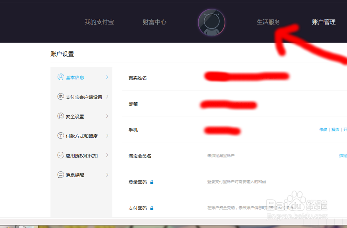This screenshot has height=228, width=347.
Task: Select the 账户管理 tab
Action: pyautogui.click(x=323, y=22)
